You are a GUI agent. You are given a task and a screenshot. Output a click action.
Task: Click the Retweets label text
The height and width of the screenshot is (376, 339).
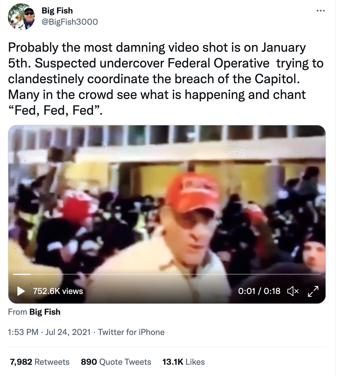[52, 362]
